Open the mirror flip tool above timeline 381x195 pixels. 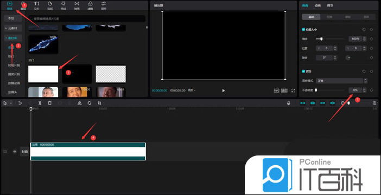79,103
